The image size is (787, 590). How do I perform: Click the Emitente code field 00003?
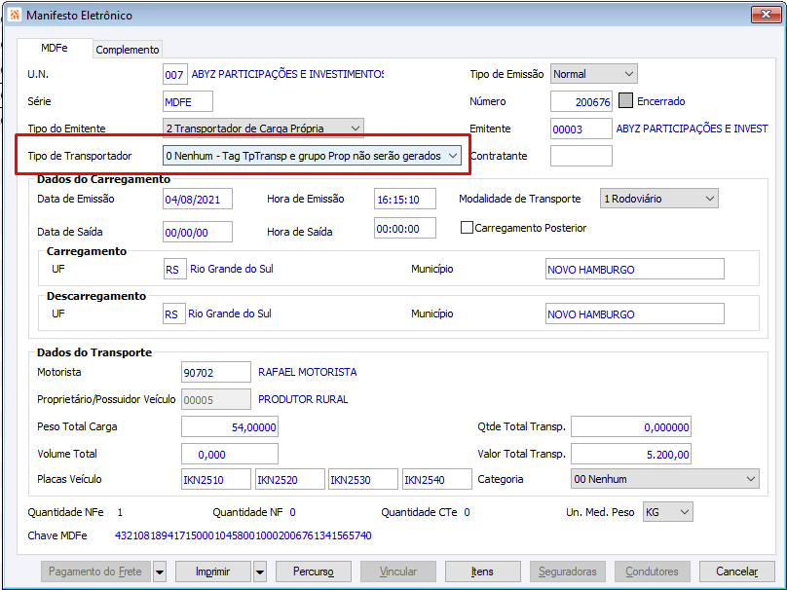coord(581,129)
